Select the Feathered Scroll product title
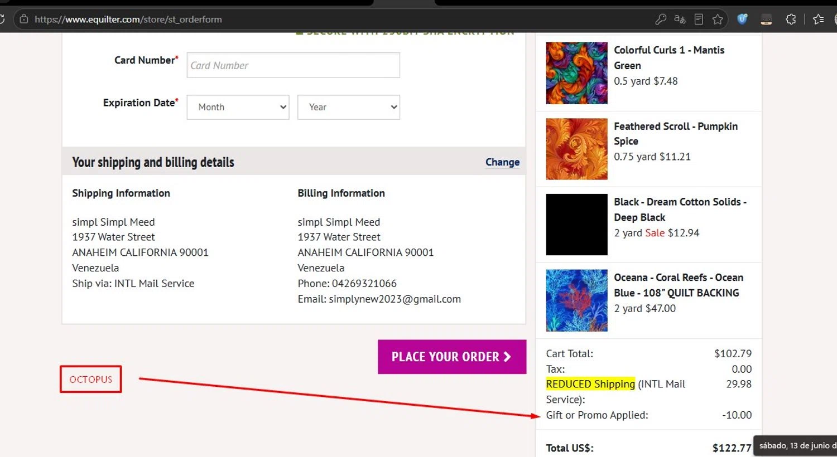Viewport: 837px width, 457px height. click(676, 134)
